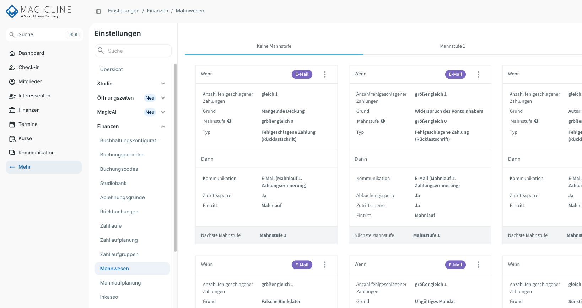Switch to the Mahnstufe 1 tab
582x308 pixels.
pos(452,46)
